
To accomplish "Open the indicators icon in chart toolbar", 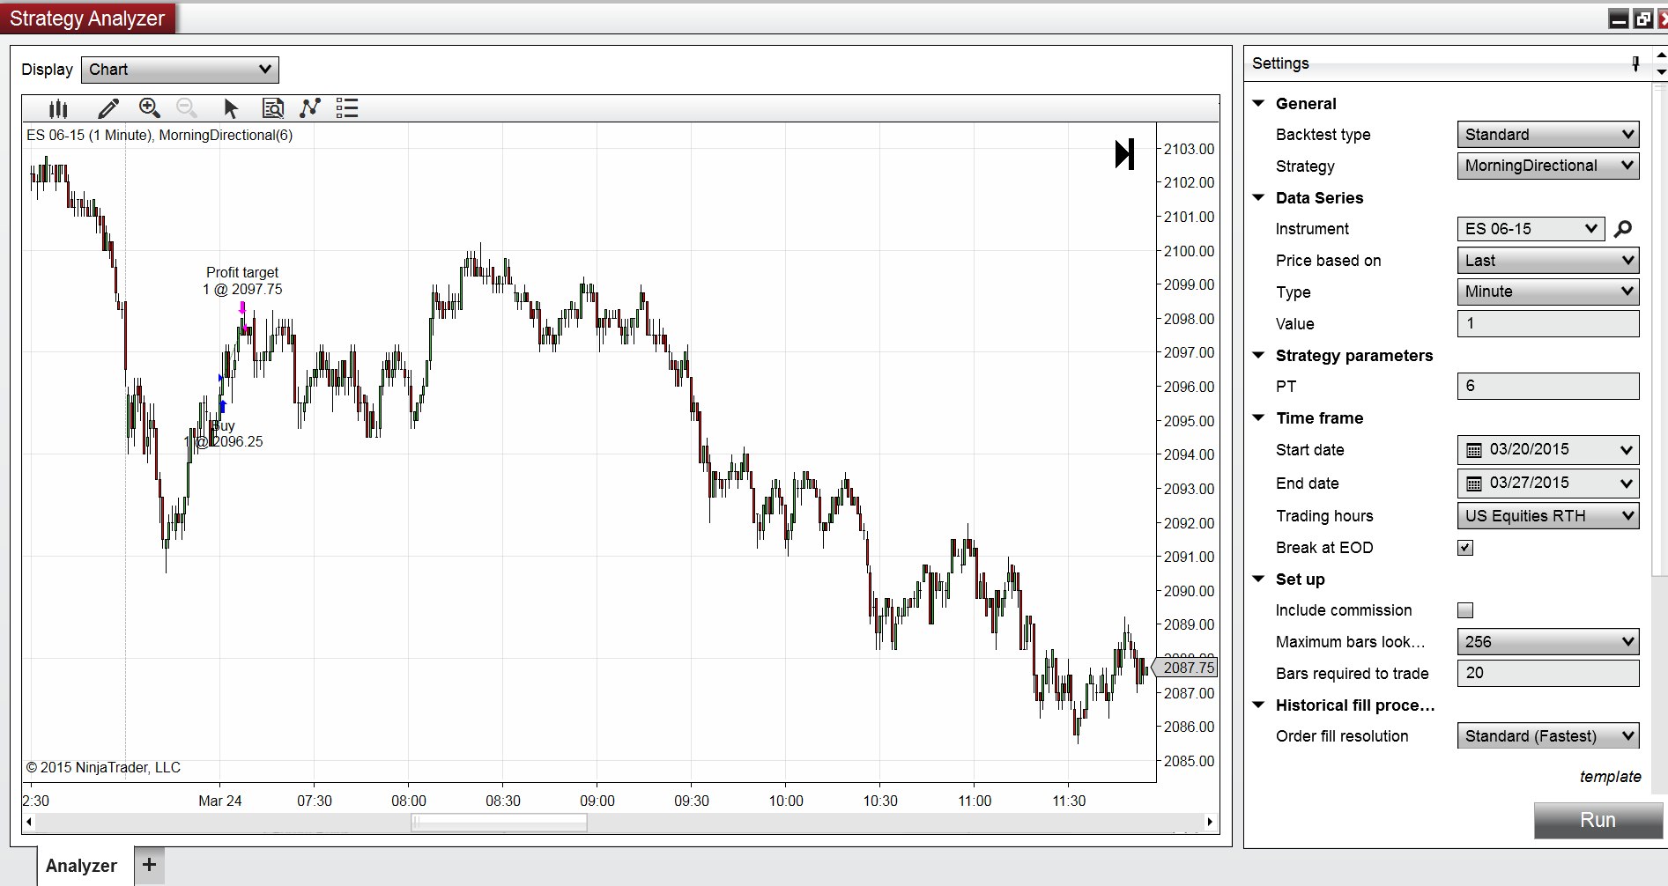I will 310,108.
